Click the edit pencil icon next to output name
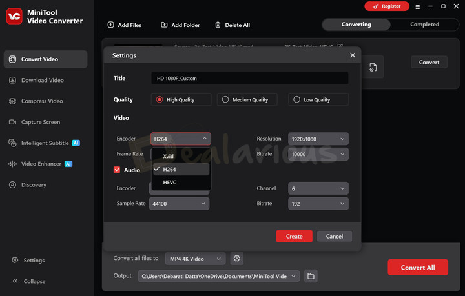Image resolution: width=465 pixels, height=296 pixels. [340, 46]
